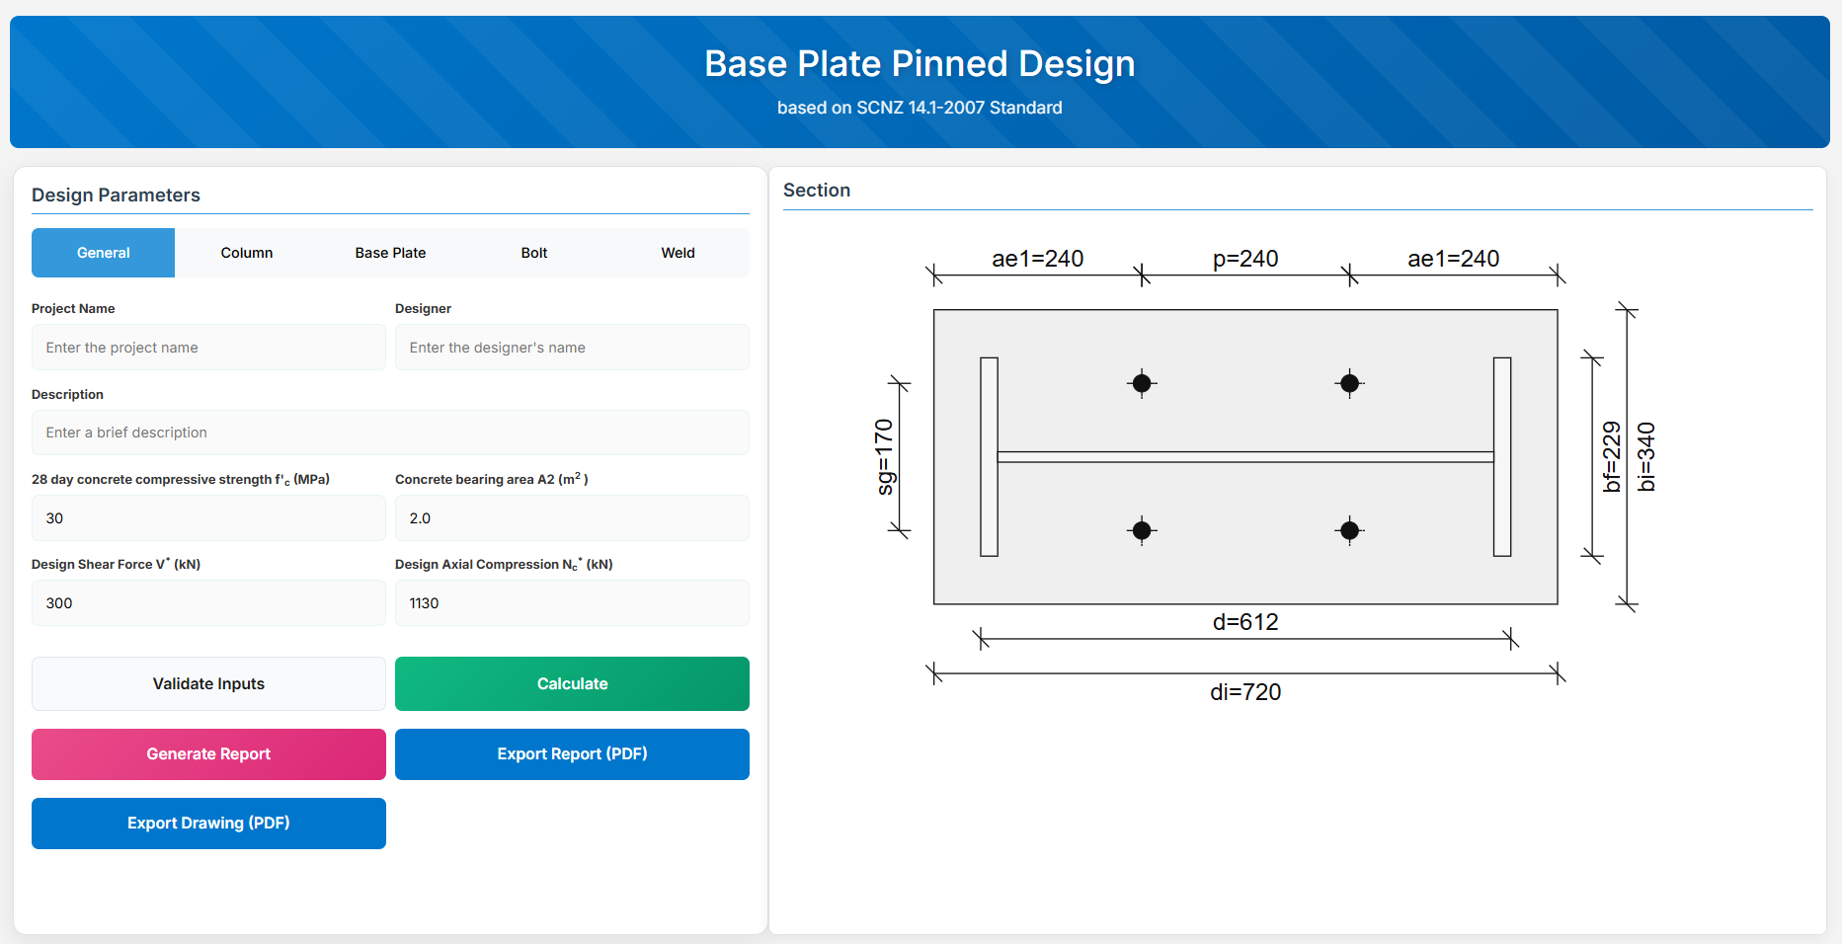
Task: Click the di=720 dimension label
Action: coord(1244,692)
